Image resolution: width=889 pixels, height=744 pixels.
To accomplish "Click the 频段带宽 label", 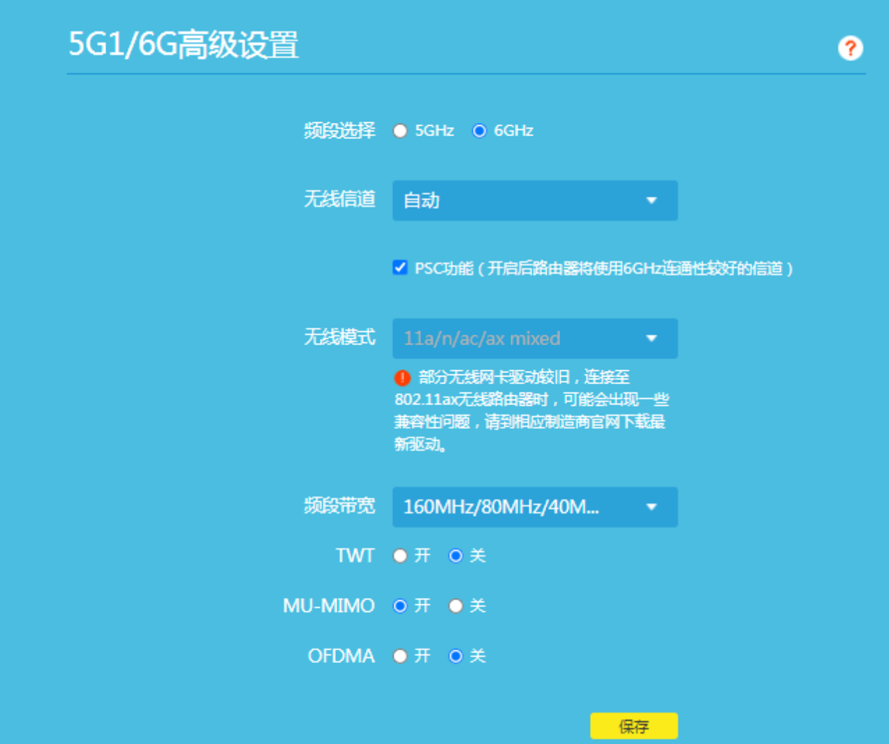I will (x=339, y=506).
